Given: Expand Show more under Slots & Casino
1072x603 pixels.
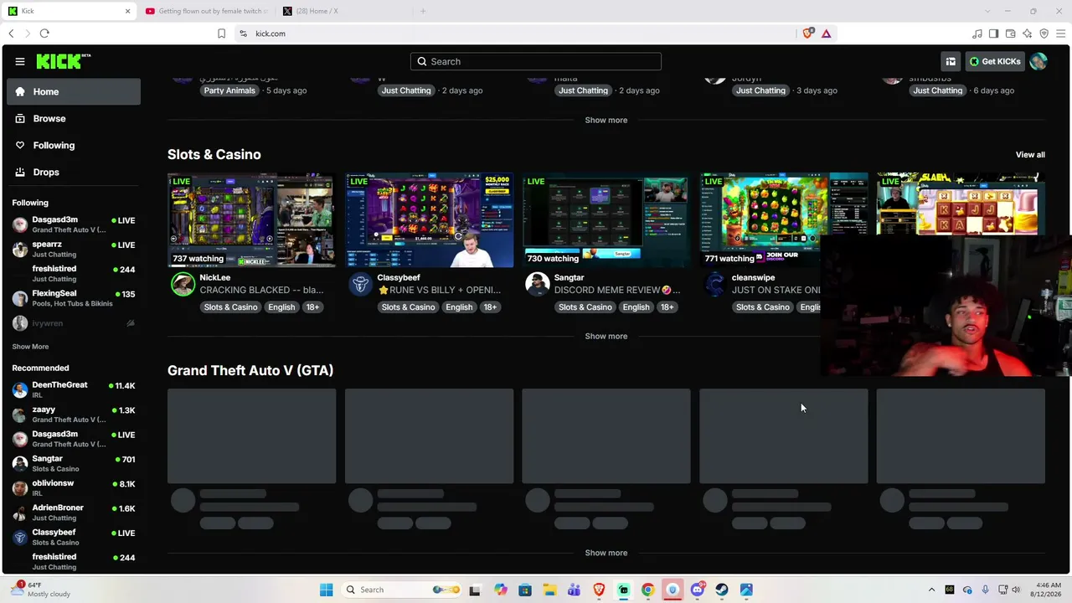Looking at the screenshot, I should (x=606, y=336).
